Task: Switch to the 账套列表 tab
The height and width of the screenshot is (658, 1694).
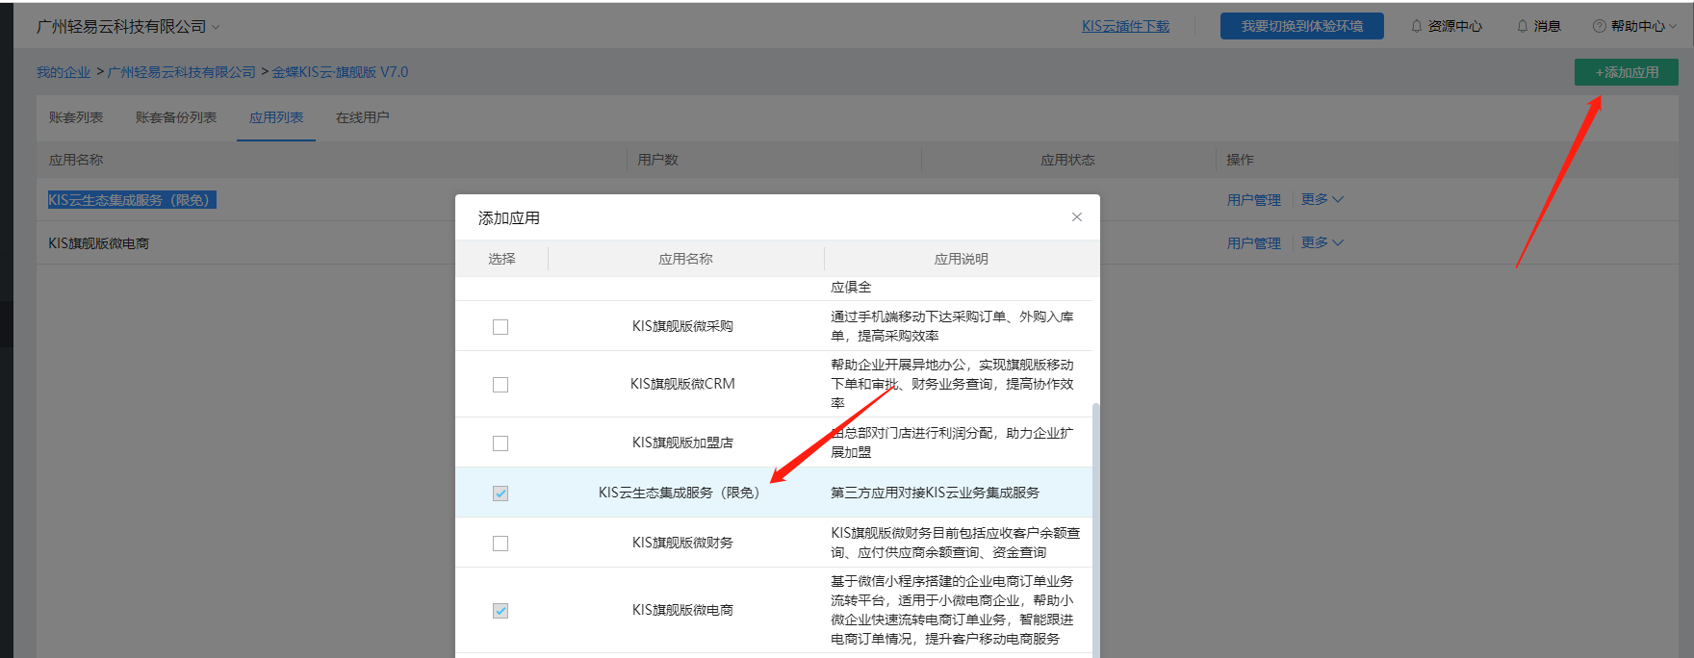Action: point(76,117)
